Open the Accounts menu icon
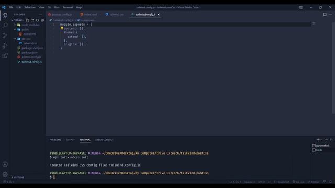The image size is (335, 188). 5,164
